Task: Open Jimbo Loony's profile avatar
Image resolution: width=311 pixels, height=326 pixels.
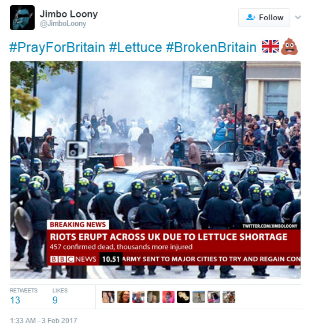Action: coord(22,18)
